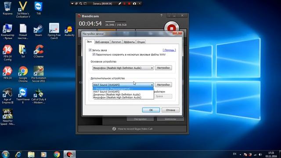The height and width of the screenshot is (158, 281).
Task: Open the iSpring Free Cam 8 shortcut
Action: [x=54, y=31]
